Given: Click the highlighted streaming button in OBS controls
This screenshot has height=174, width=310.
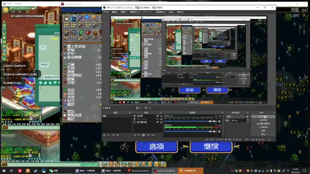Looking at the screenshot, I should coord(263,117).
